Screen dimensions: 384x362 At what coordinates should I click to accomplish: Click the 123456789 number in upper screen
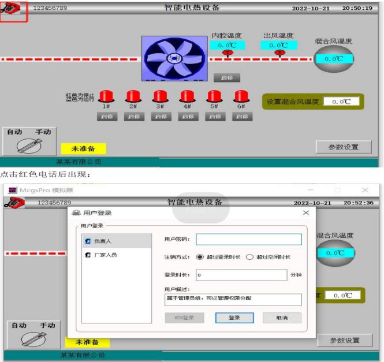[50, 8]
